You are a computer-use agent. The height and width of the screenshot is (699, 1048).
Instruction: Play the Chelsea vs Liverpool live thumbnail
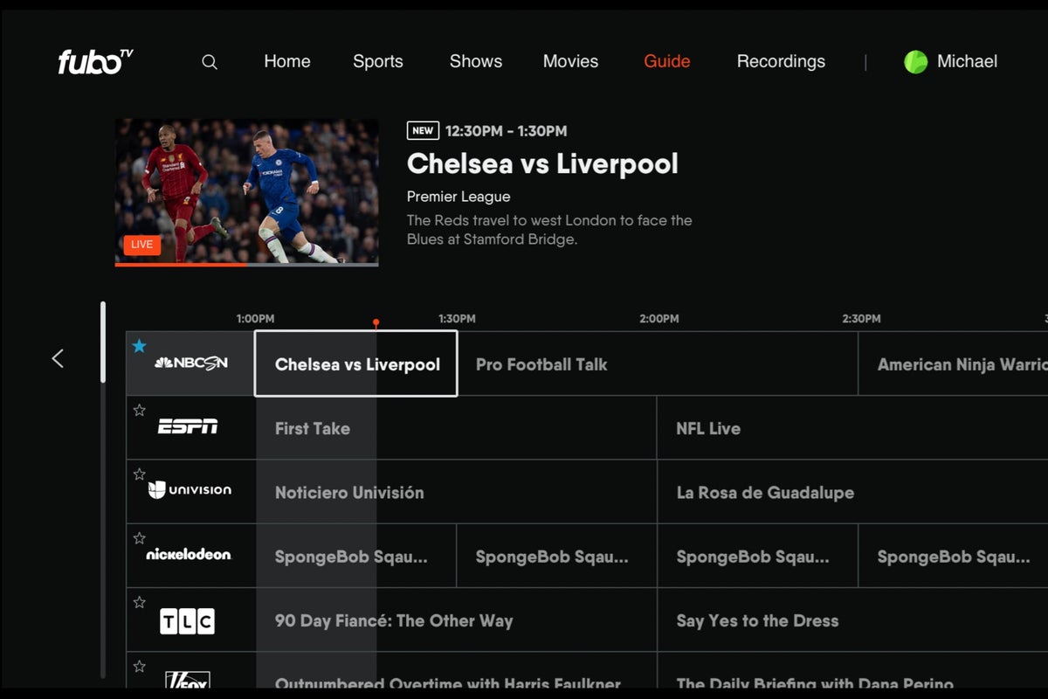click(x=247, y=192)
